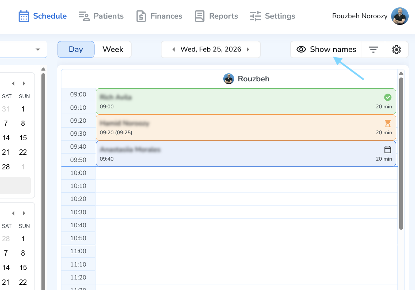Click the filter icon beside Show names

tap(373, 49)
